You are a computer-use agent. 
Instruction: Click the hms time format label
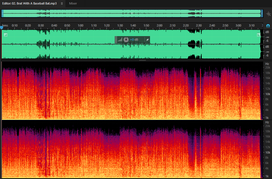(5, 25)
